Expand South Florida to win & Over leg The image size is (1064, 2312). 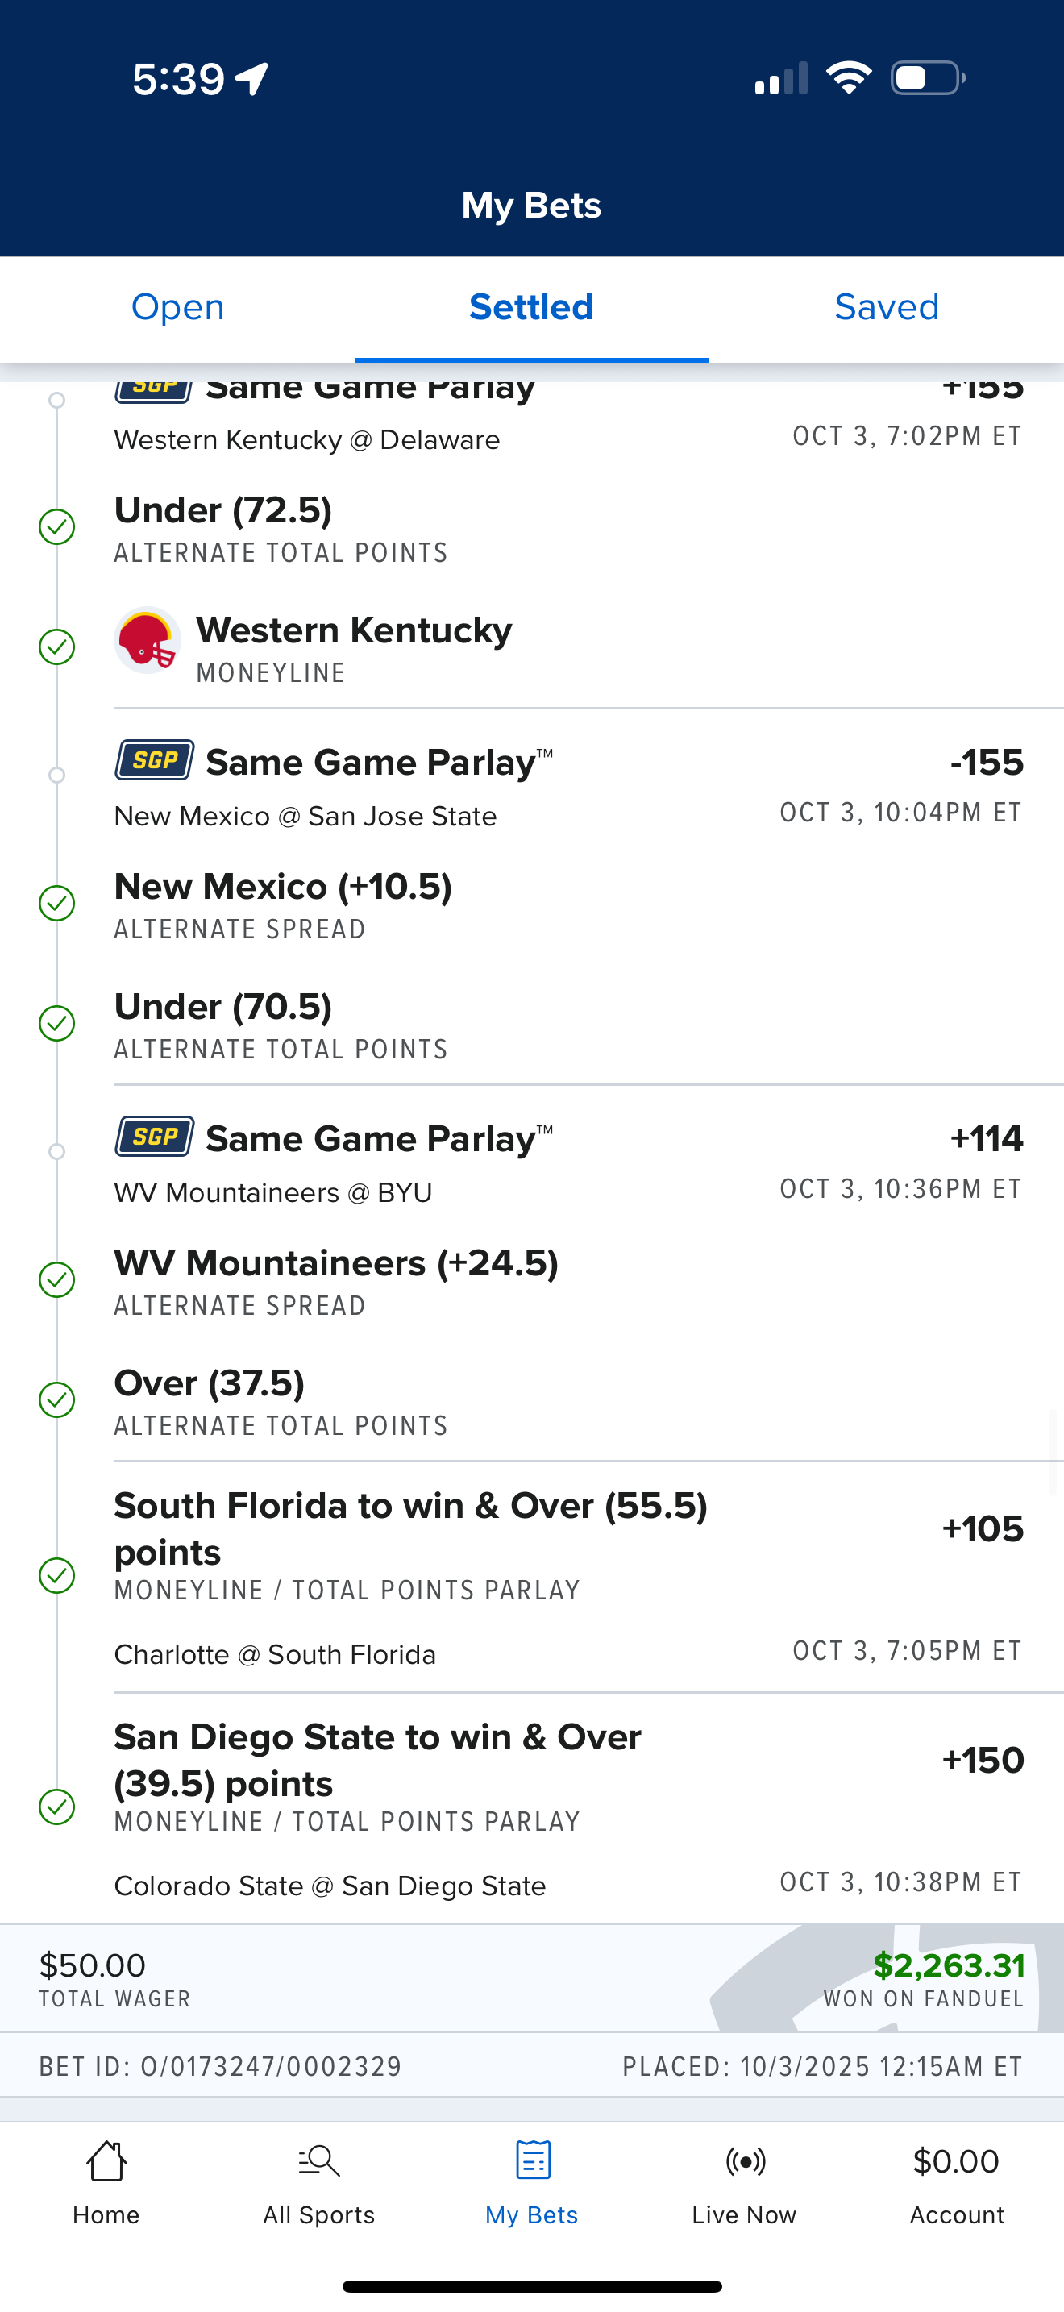click(410, 1528)
